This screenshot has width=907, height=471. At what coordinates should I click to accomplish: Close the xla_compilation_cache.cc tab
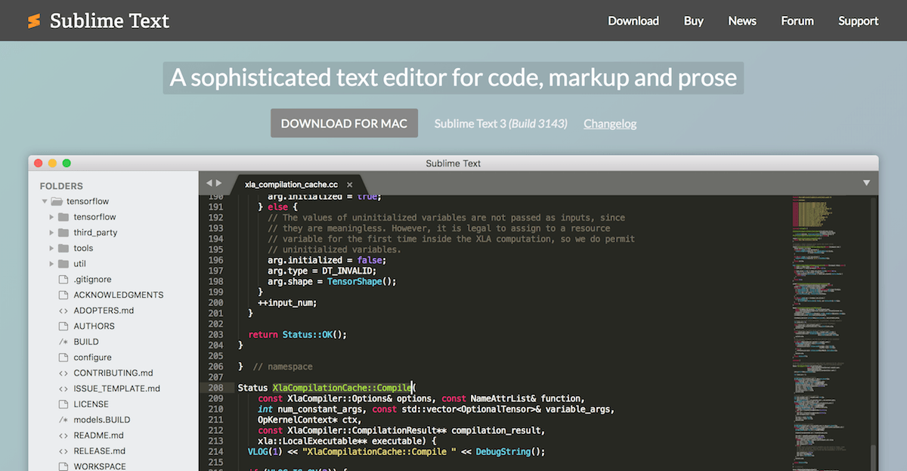pos(349,184)
